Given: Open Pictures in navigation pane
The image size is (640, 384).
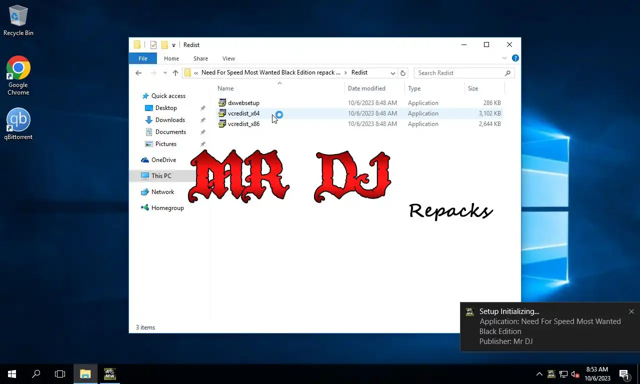Looking at the screenshot, I should (166, 144).
